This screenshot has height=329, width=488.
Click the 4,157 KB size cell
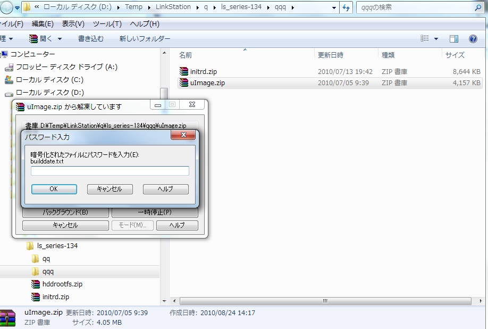click(x=467, y=83)
